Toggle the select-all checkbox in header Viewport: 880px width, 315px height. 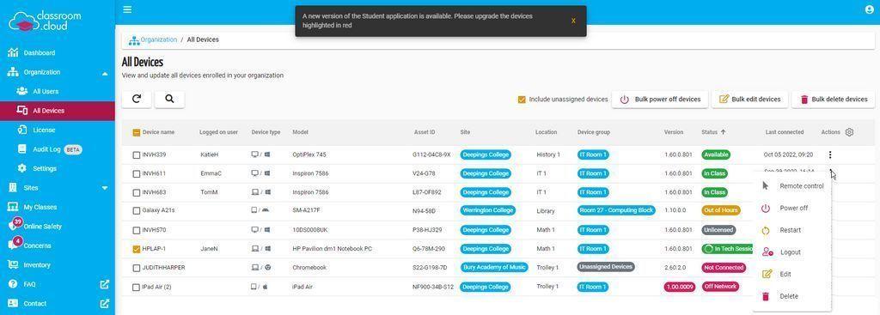tap(137, 132)
